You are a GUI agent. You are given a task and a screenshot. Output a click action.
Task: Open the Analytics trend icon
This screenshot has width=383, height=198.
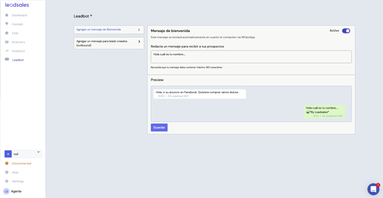coord(7,51)
